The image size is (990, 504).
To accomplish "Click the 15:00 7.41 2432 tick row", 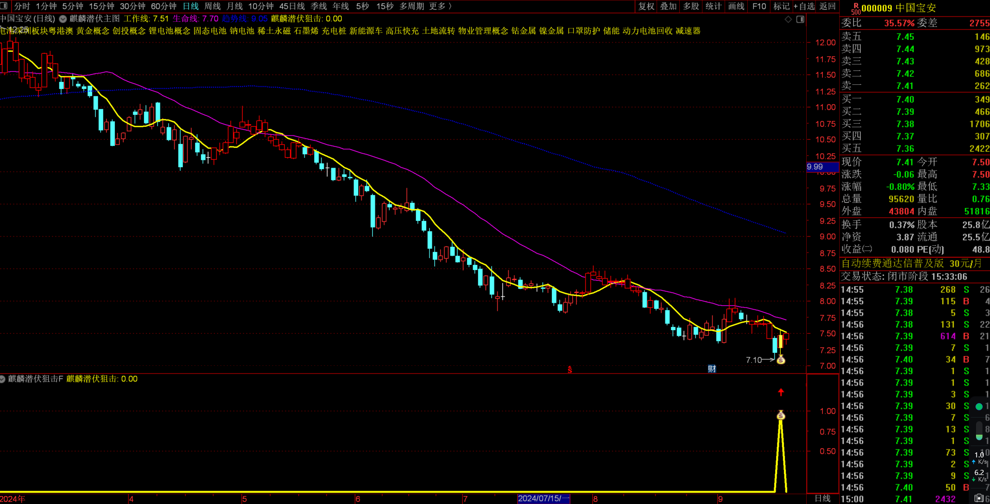I will pos(915,499).
